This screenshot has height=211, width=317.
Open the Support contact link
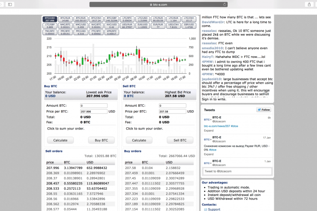pyautogui.click(x=214, y=209)
